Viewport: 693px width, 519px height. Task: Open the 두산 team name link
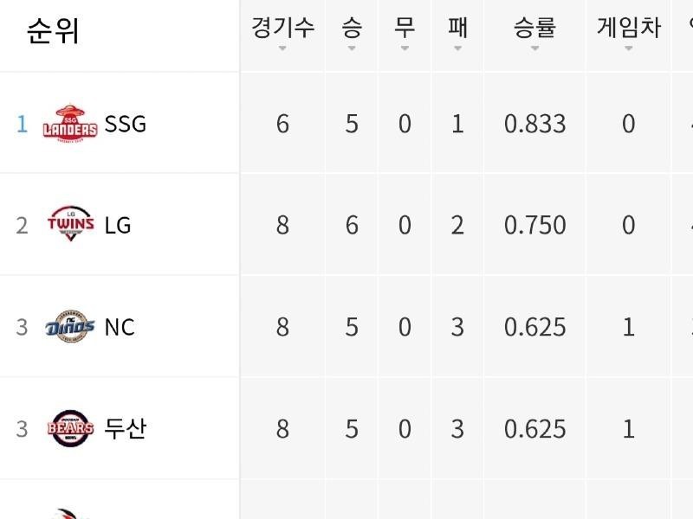[125, 428]
